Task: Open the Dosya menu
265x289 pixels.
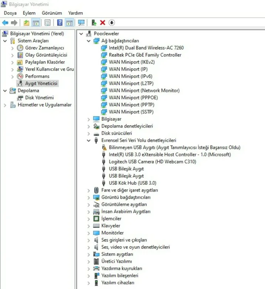Action: tap(10, 13)
